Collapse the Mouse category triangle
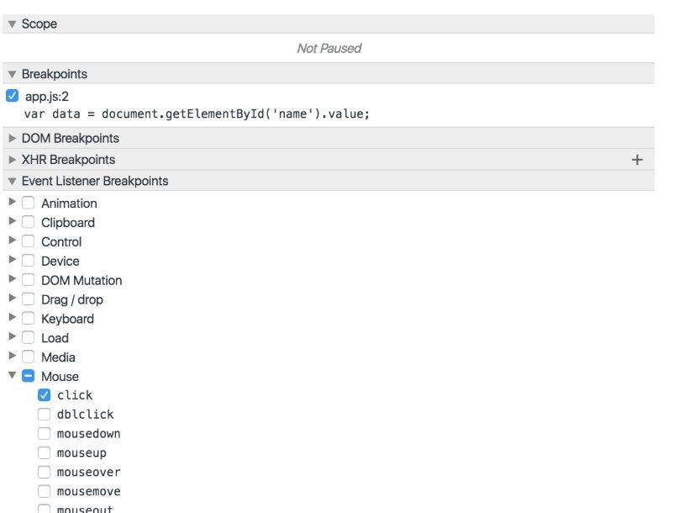678x513 pixels. tap(12, 377)
